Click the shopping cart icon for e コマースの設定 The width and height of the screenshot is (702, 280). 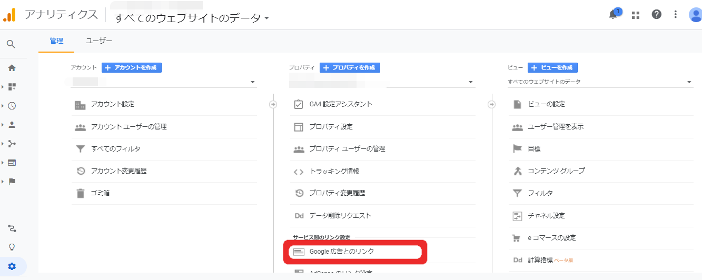coord(517,238)
